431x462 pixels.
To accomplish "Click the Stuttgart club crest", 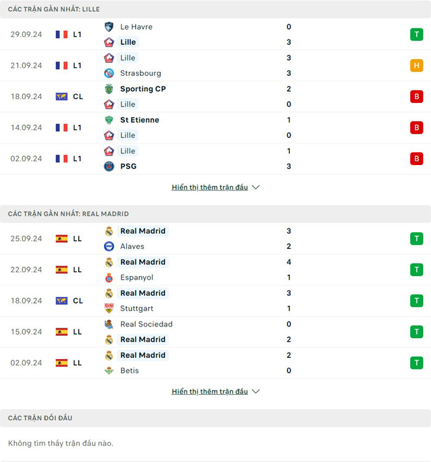I will 109,309.
